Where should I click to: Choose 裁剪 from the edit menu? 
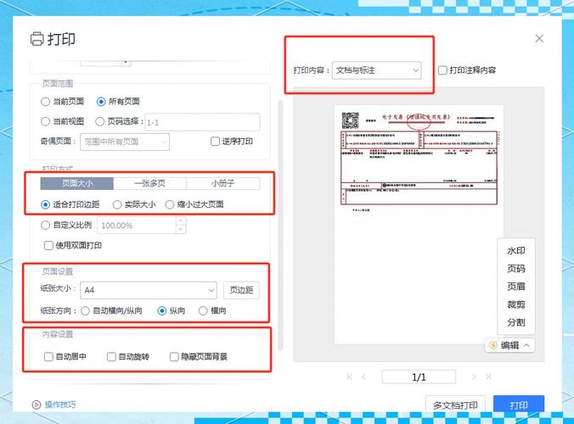click(516, 304)
